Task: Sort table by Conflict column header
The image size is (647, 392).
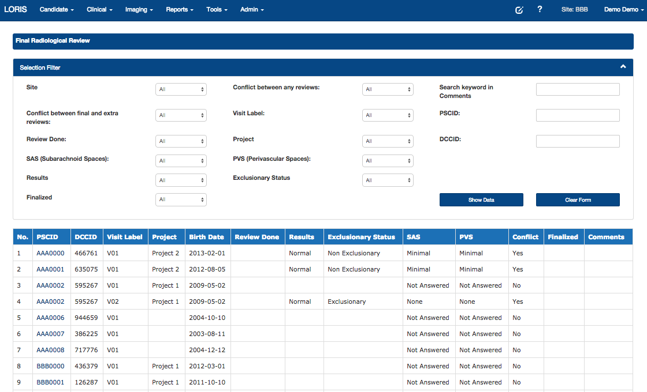Action: click(x=525, y=237)
